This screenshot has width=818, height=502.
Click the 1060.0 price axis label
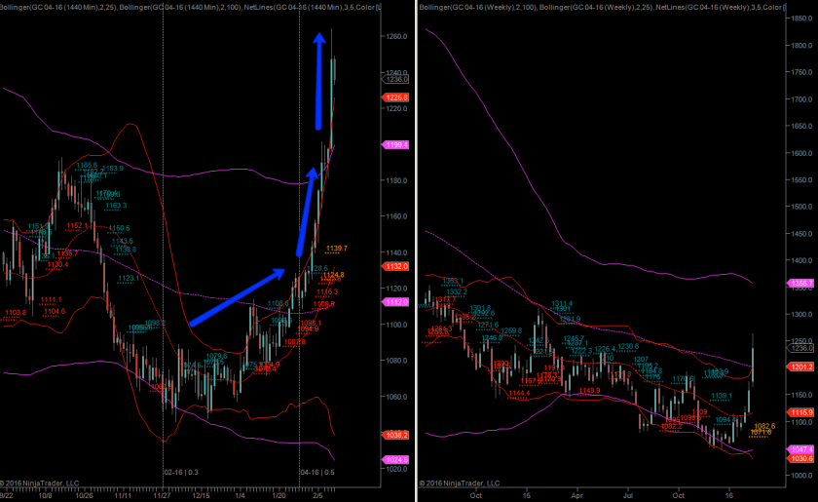(396, 397)
